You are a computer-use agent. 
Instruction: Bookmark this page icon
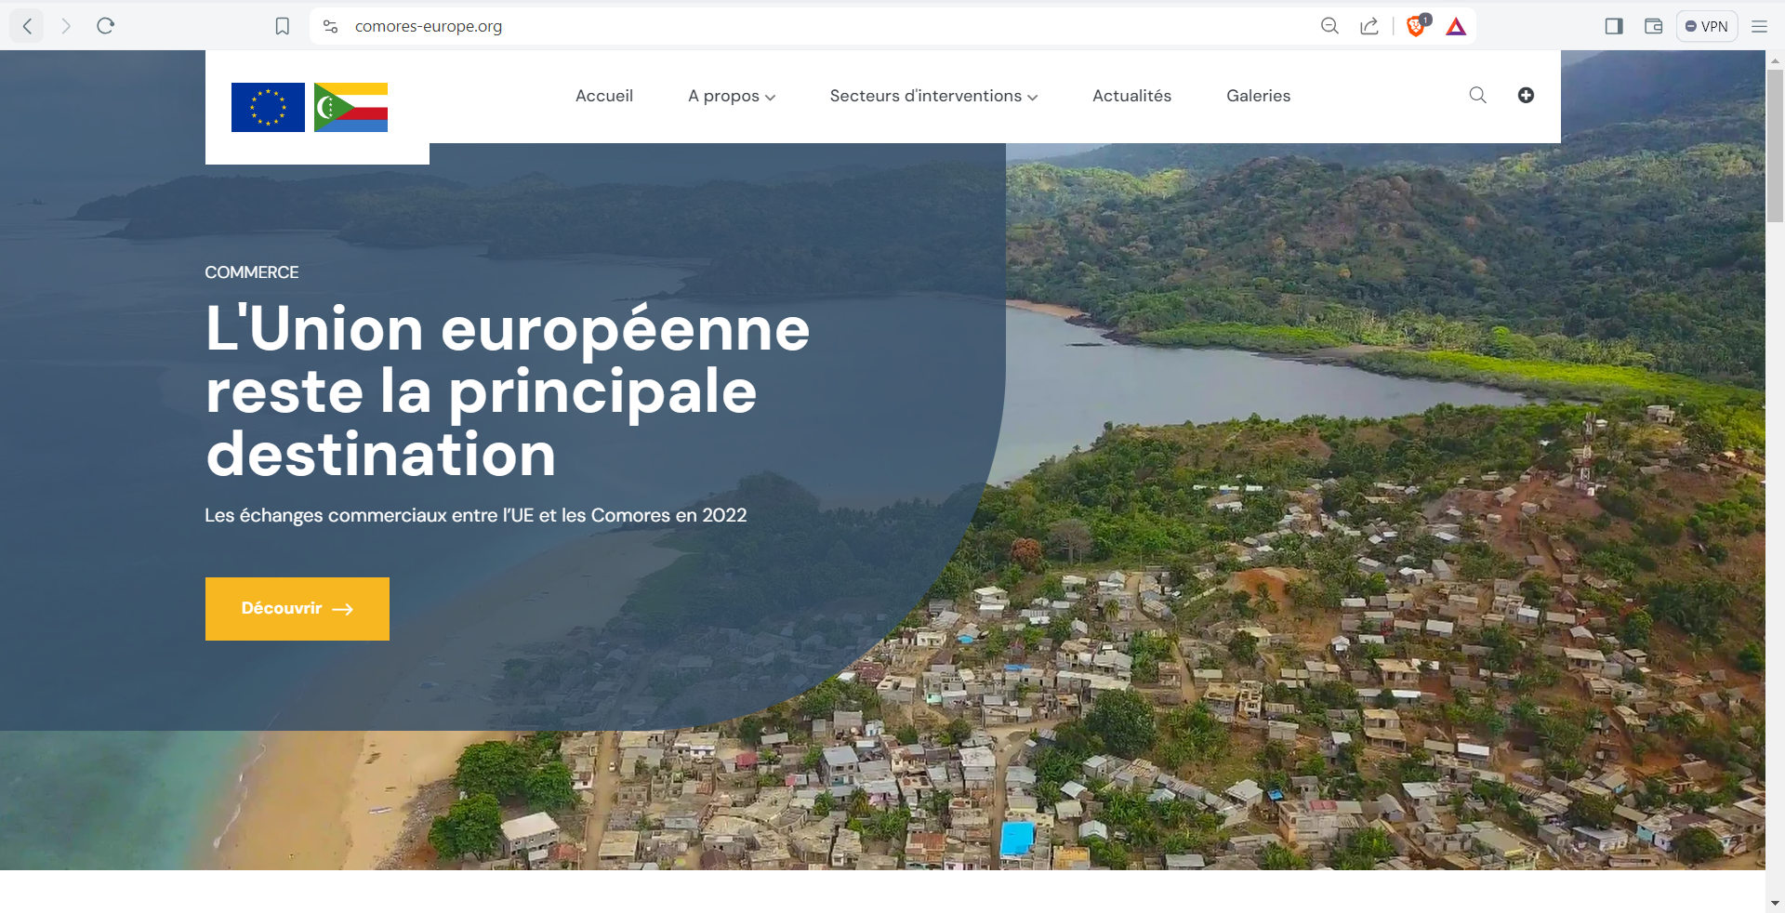click(x=283, y=26)
